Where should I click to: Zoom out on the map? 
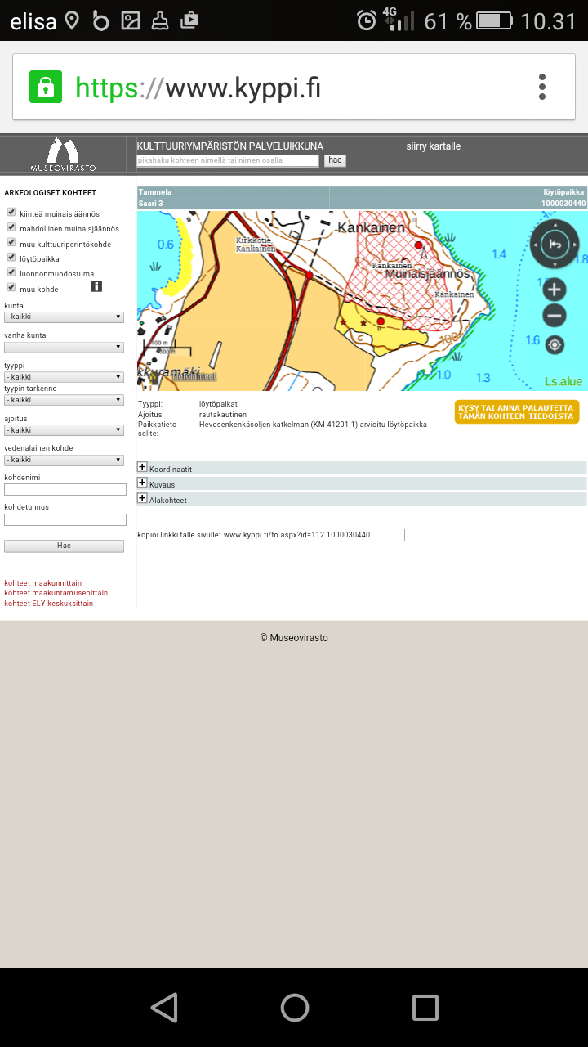point(555,316)
